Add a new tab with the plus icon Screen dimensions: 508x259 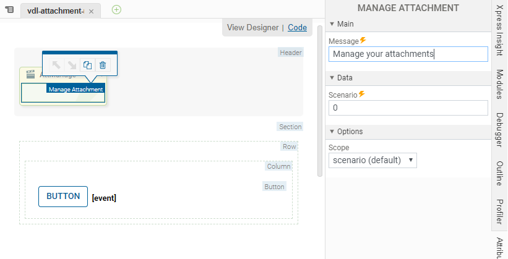[116, 9]
